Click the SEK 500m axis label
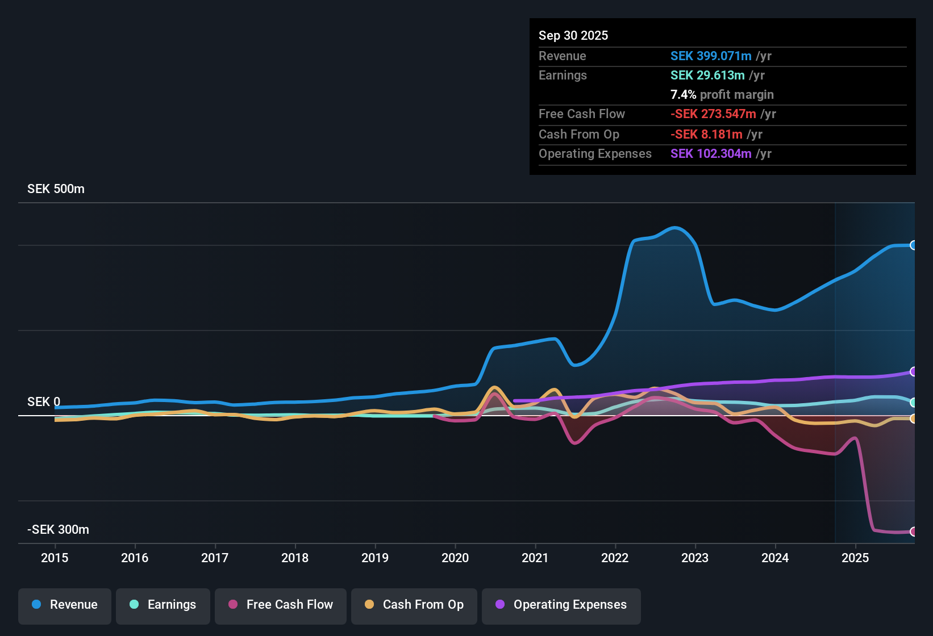Image resolution: width=933 pixels, height=636 pixels. click(56, 189)
